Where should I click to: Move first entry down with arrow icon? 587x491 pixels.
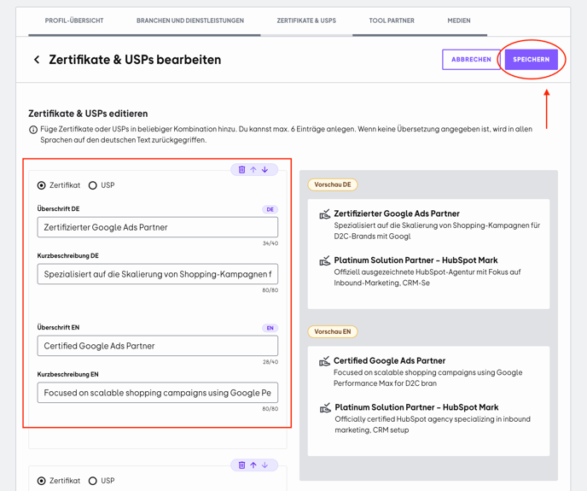pos(265,170)
